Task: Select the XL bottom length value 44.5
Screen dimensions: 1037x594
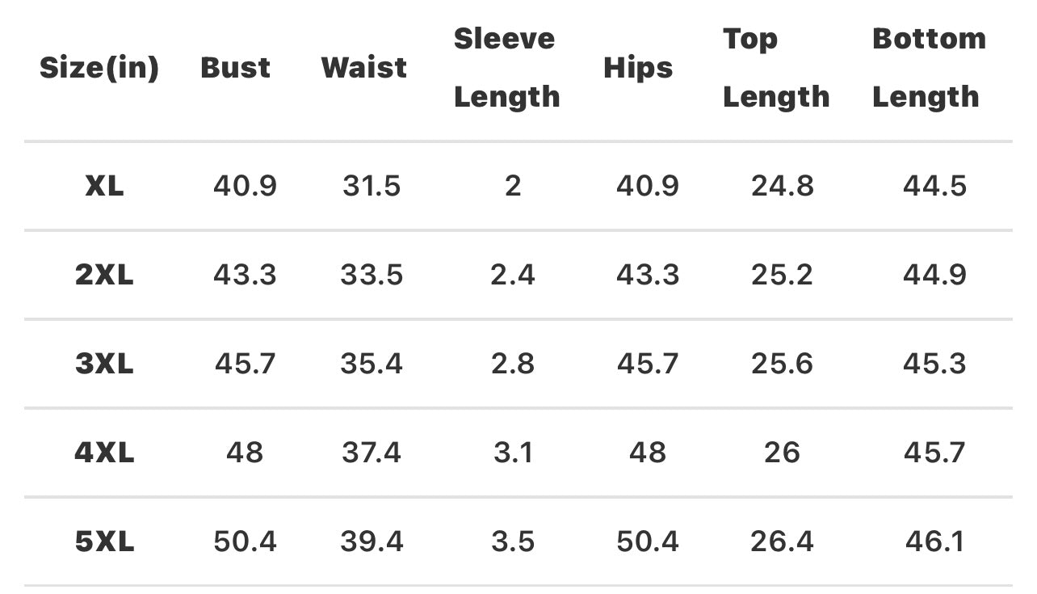Action: click(934, 187)
